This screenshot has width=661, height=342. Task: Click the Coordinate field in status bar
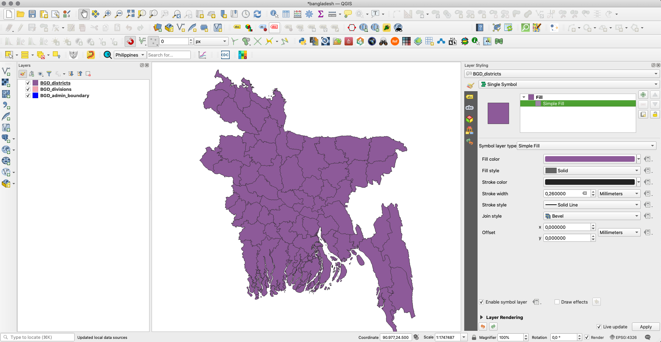[396, 337]
